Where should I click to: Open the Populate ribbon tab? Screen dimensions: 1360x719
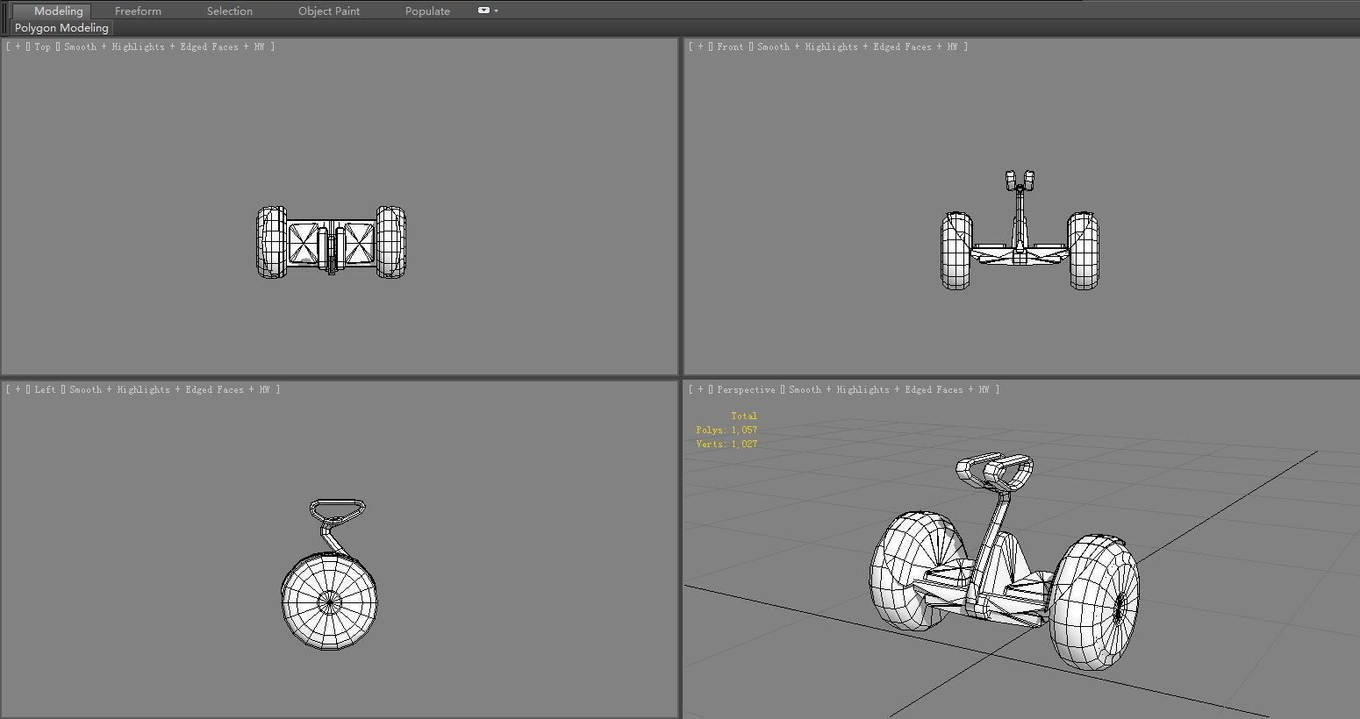click(427, 11)
